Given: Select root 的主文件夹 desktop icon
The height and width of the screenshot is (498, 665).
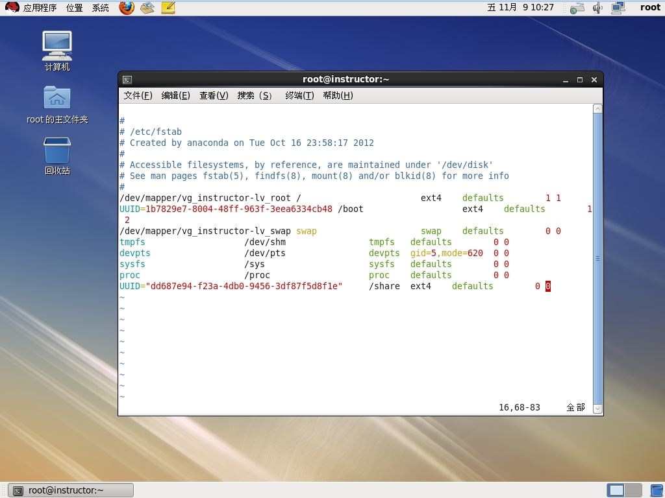Looking at the screenshot, I should pos(57,105).
